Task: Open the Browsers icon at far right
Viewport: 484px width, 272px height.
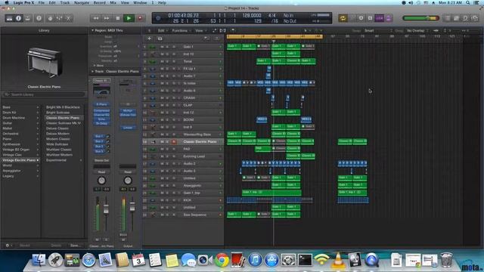Action: [x=475, y=18]
